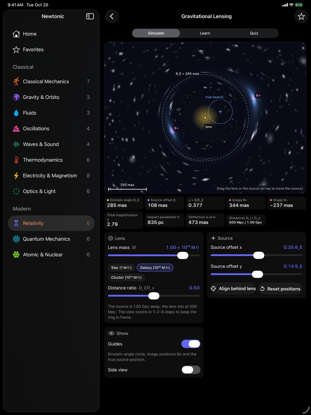Click the Lens section circle icon
The width and height of the screenshot is (311, 415).
pyautogui.click(x=111, y=238)
